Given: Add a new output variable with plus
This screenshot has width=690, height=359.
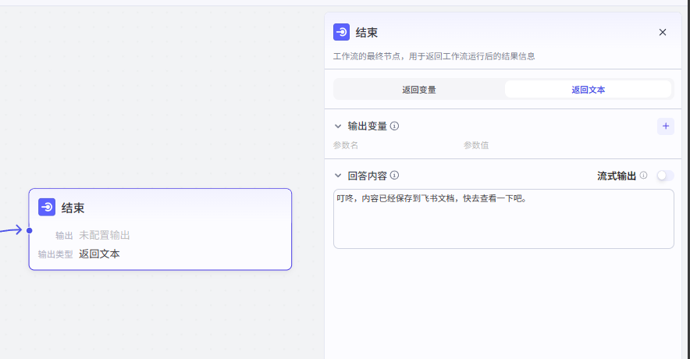Looking at the screenshot, I should point(665,126).
